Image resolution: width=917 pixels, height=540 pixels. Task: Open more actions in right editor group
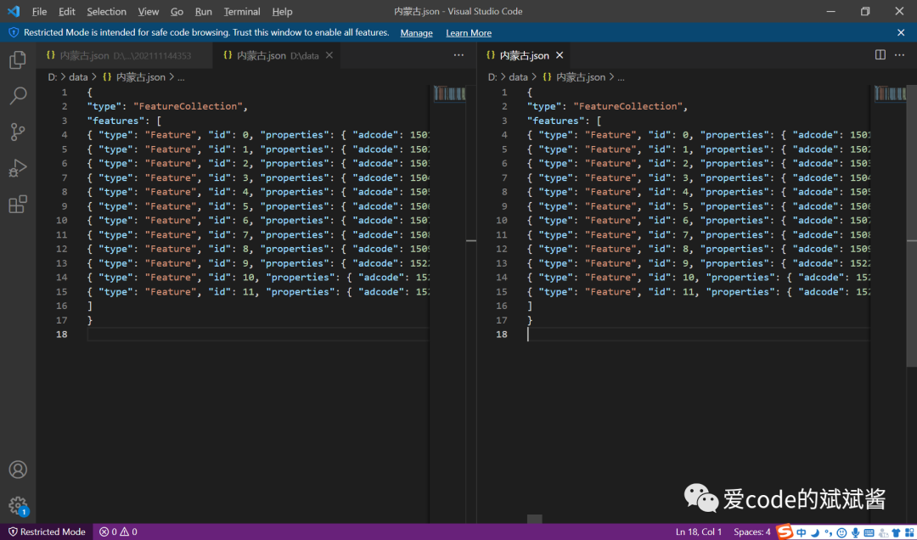(899, 54)
